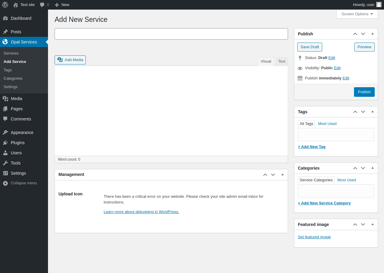Open the comments bubble icon in admin bar
This screenshot has height=273, width=384.
pyautogui.click(x=42, y=5)
